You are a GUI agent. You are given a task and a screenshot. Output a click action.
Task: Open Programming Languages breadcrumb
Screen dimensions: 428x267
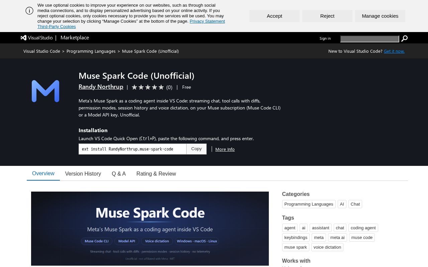click(x=91, y=51)
